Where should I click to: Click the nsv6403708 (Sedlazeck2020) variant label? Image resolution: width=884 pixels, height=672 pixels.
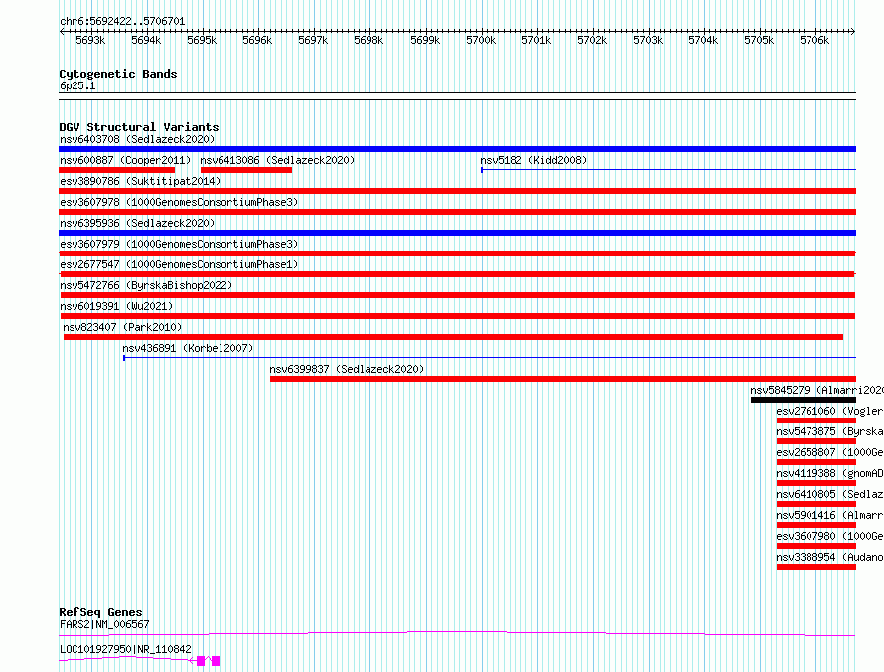[x=137, y=139]
